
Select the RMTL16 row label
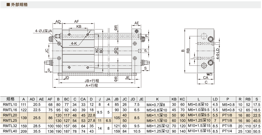point(10,110)
